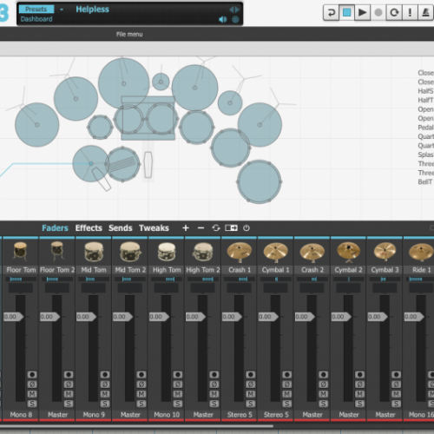Solo the Floor Tom 2 channel

69,404
